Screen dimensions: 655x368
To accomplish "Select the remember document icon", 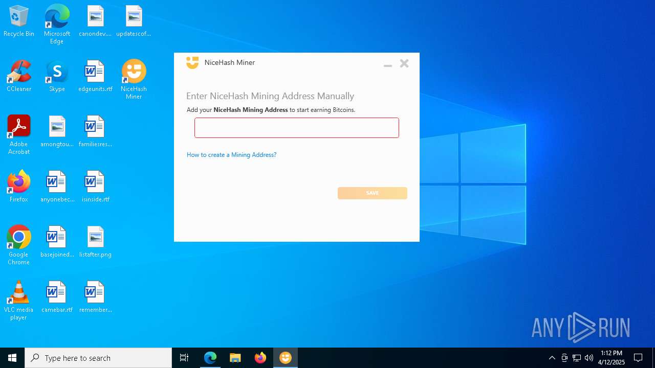I will 95,297.
